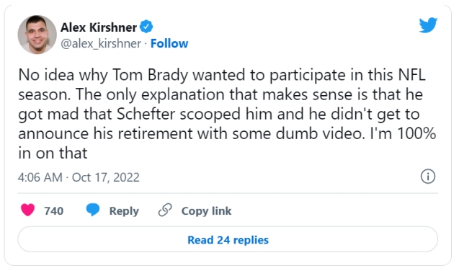459x276 pixels.
Task: Click the blue speech bubble reply icon
Action: coord(93,210)
